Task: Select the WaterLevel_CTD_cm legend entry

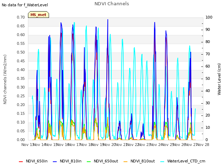Action: [183, 161]
